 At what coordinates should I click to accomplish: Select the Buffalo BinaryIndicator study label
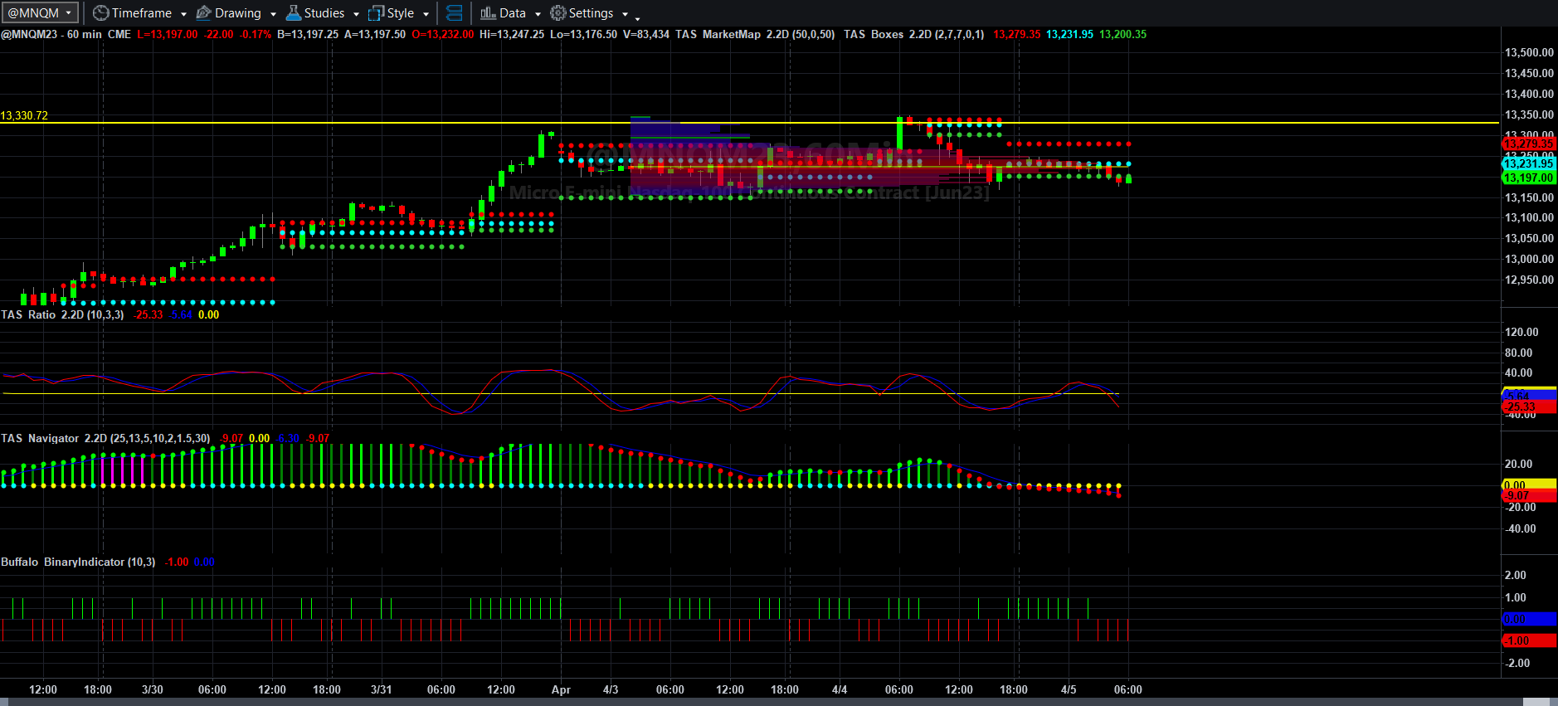tap(78, 562)
